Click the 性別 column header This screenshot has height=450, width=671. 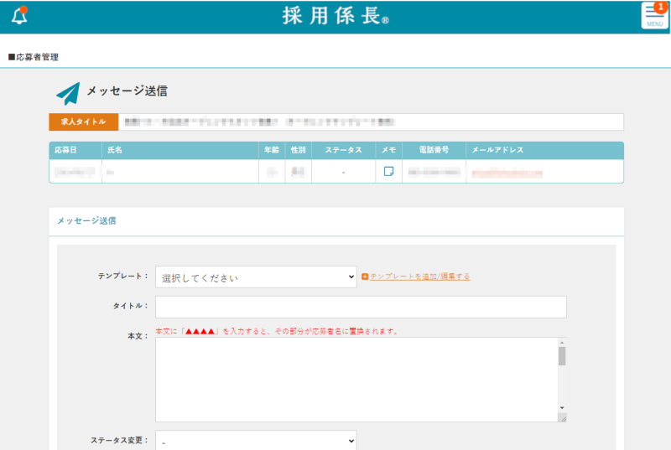pyautogui.click(x=299, y=150)
